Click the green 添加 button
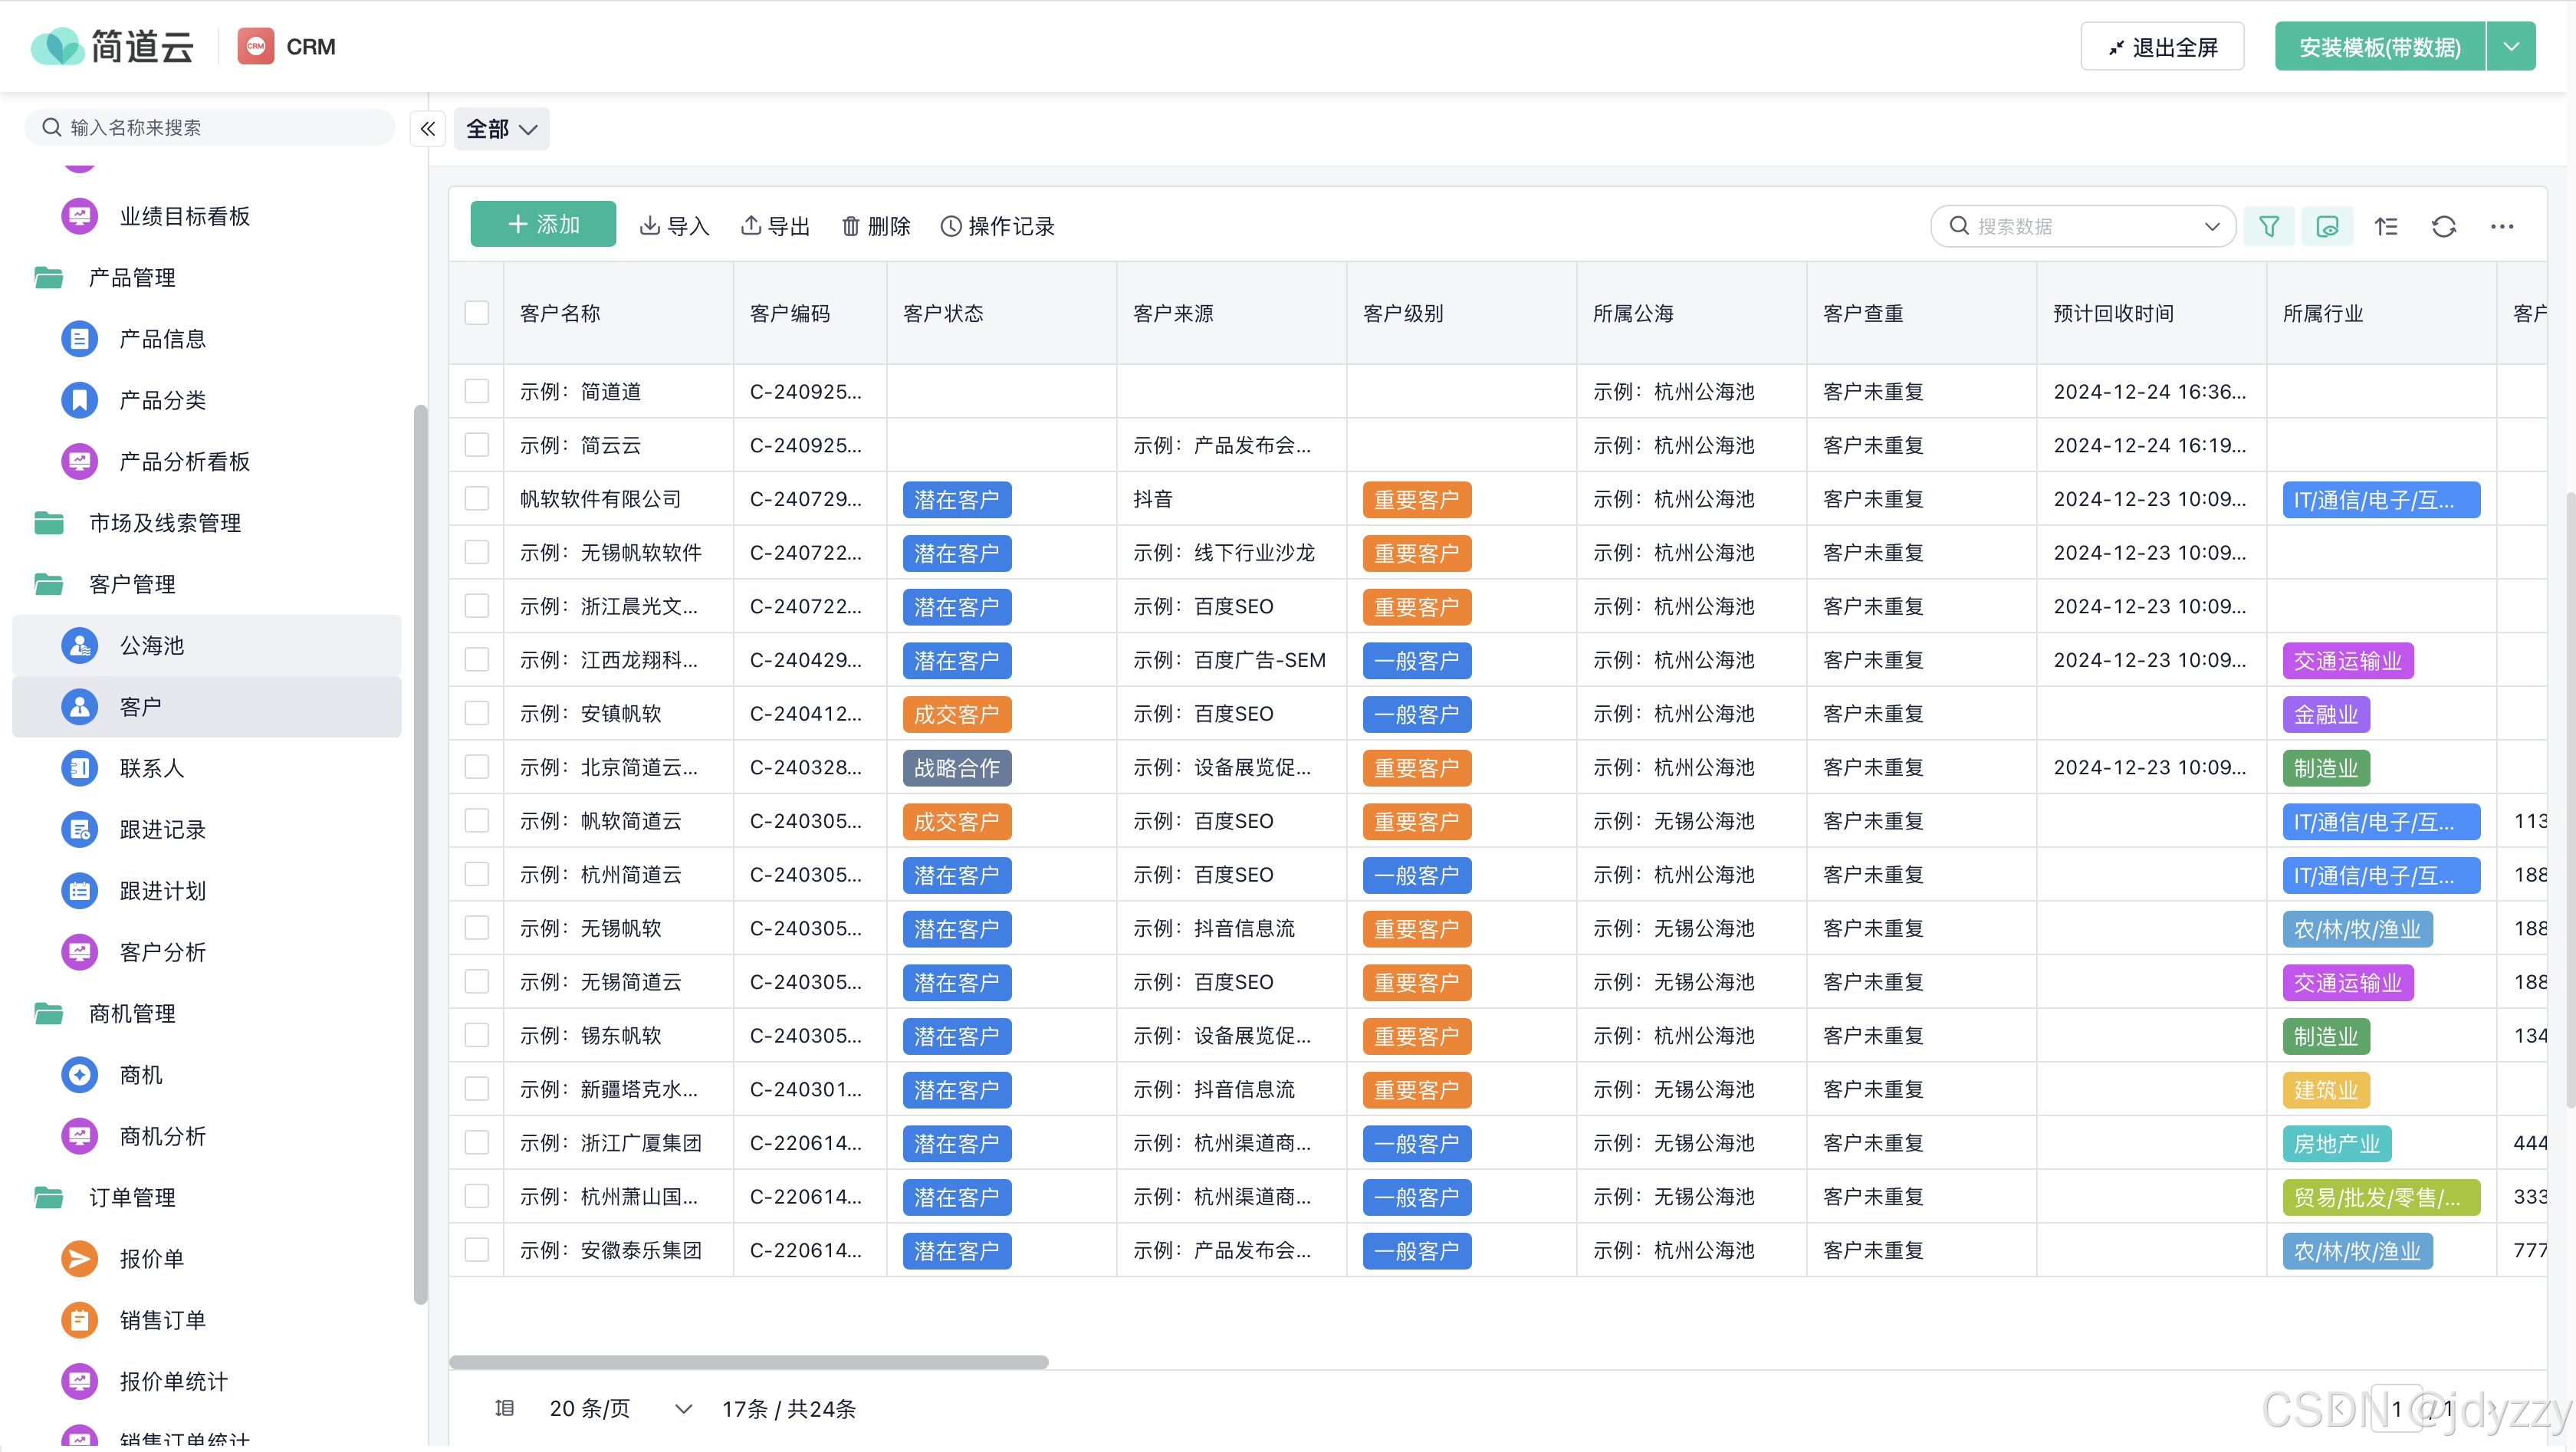2576x1452 pixels. tap(543, 225)
